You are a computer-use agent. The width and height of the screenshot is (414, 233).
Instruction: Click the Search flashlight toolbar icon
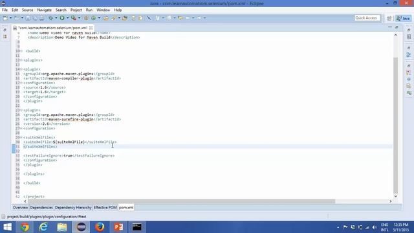point(114,18)
